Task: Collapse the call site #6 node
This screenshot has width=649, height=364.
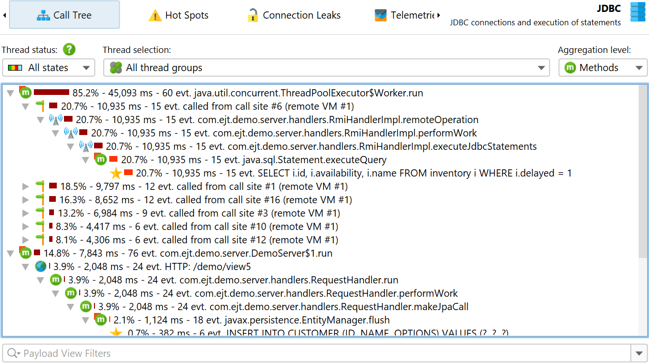Action: pos(26,106)
